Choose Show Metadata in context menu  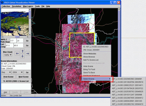(96, 54)
